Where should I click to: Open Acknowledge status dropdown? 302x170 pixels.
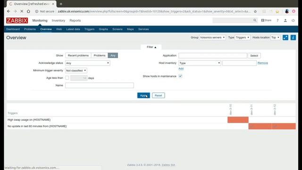(88, 63)
